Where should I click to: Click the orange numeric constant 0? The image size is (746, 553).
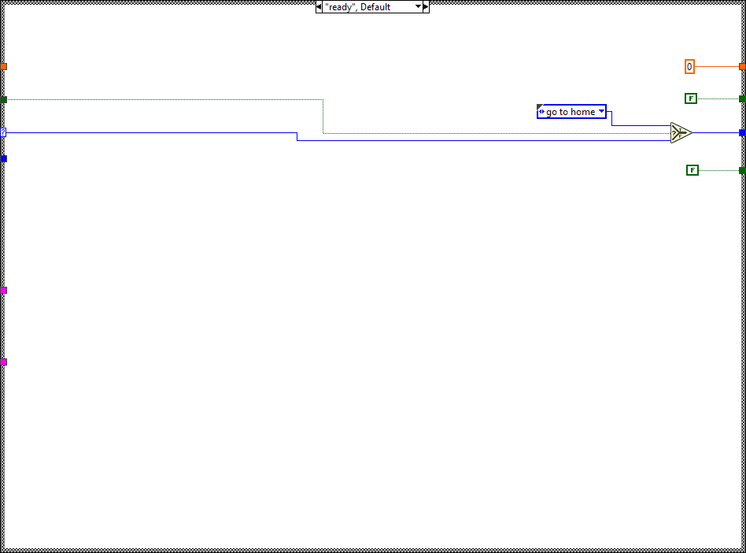pyautogui.click(x=689, y=67)
